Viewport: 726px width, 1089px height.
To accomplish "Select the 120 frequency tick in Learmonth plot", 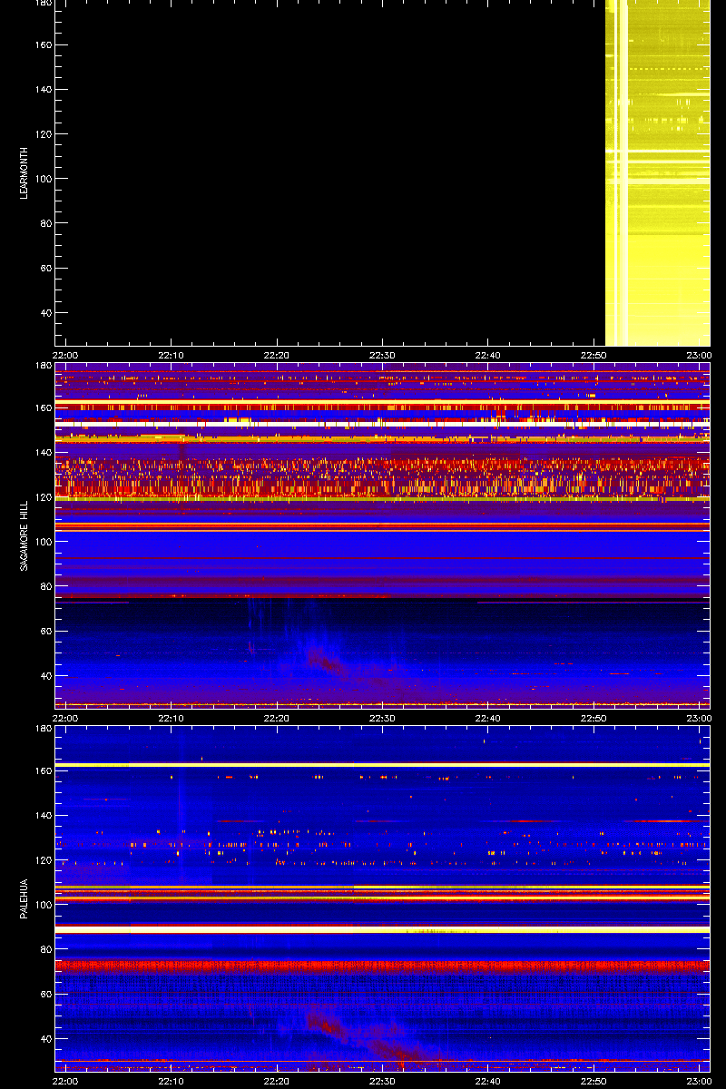I will click(x=44, y=134).
